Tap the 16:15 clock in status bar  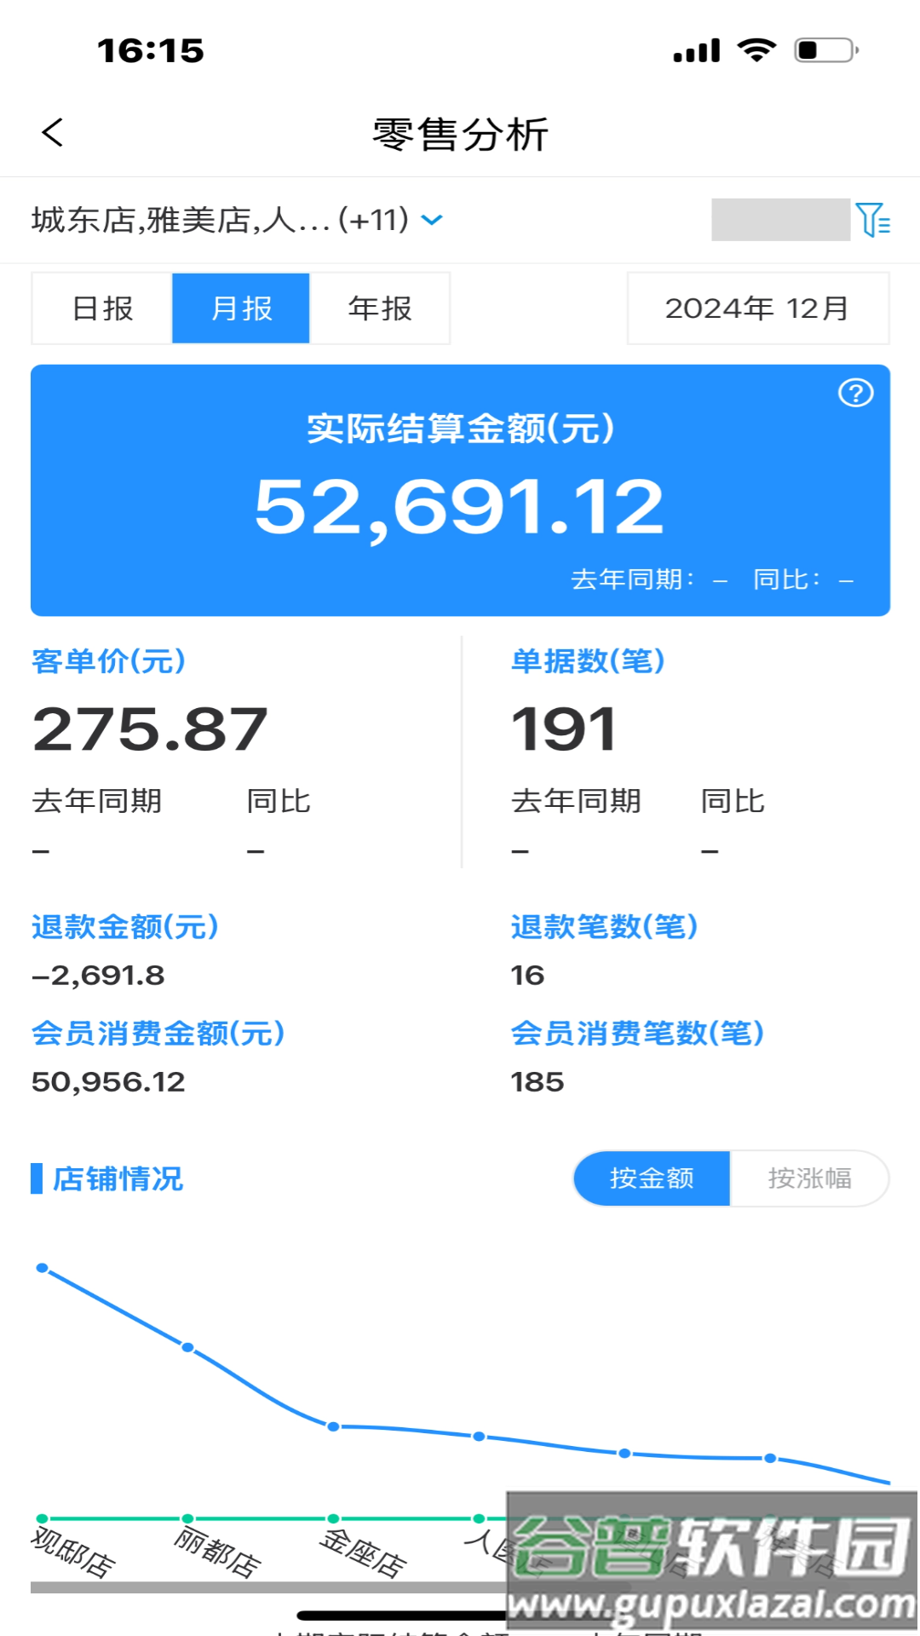coord(151,50)
